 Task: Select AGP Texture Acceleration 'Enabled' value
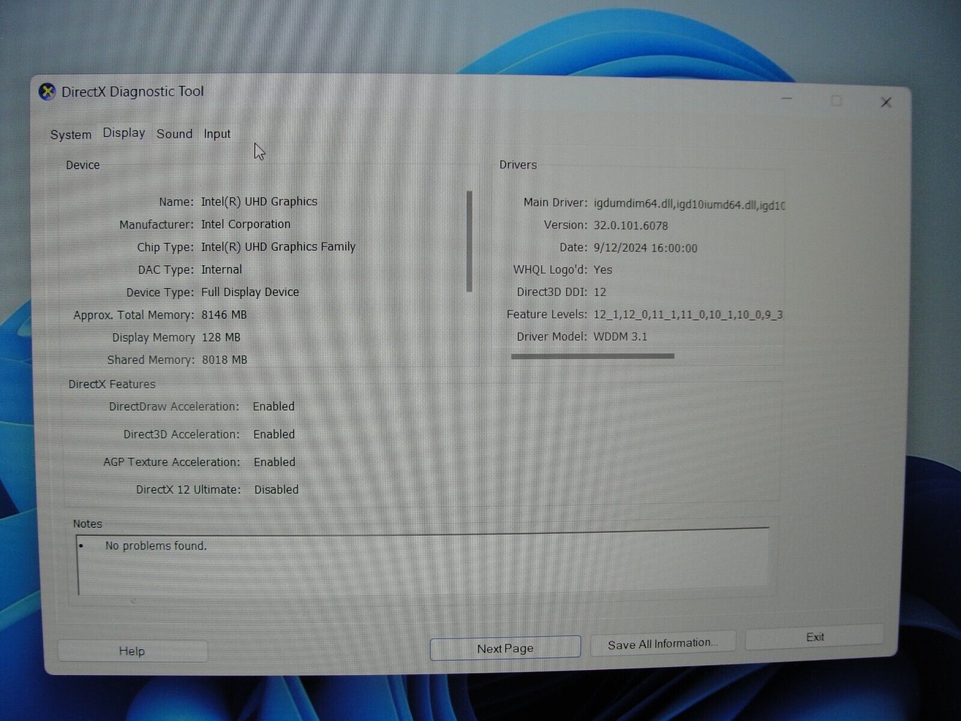[x=274, y=462]
